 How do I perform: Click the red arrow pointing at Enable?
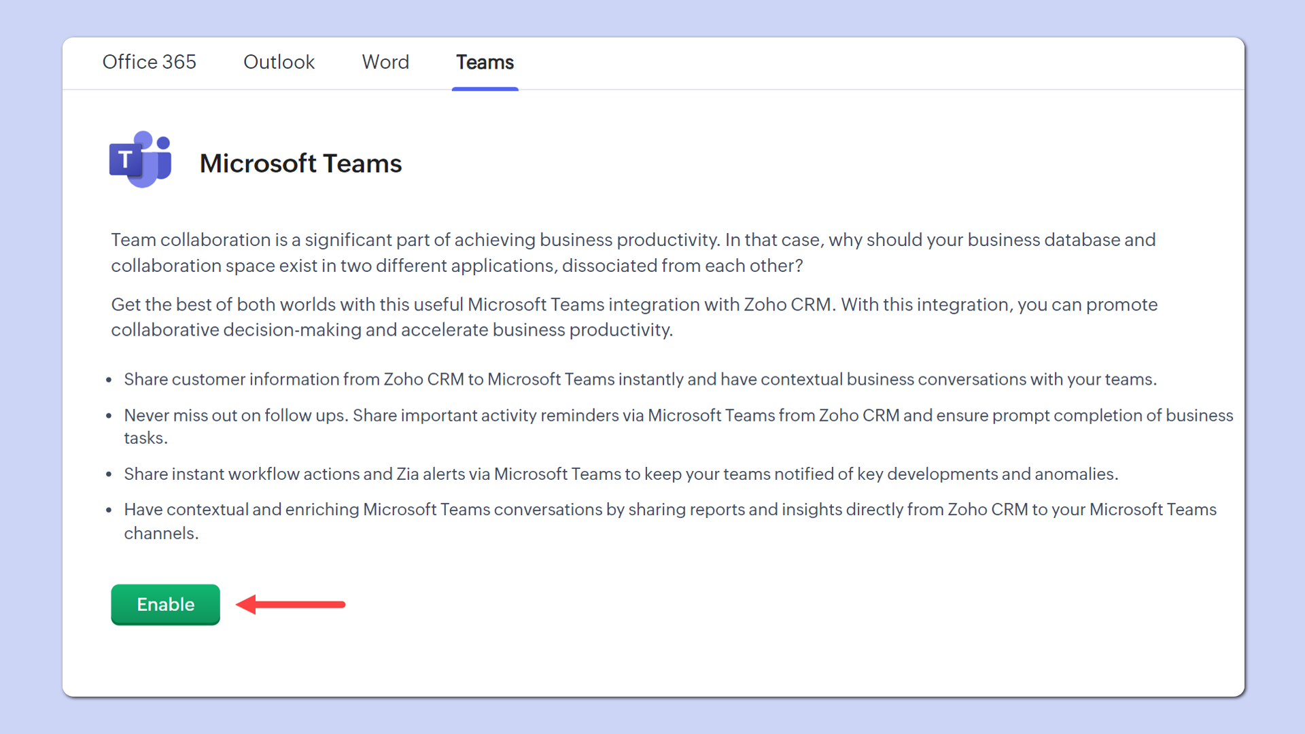click(x=291, y=604)
